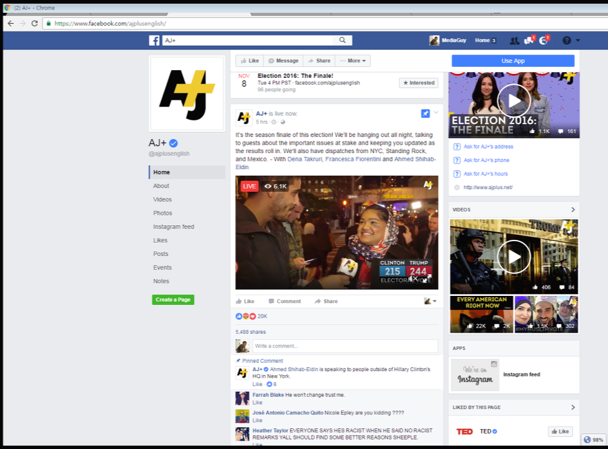The height and width of the screenshot is (449, 608).
Task: Play the Trump Tower police video
Action: (x=514, y=257)
